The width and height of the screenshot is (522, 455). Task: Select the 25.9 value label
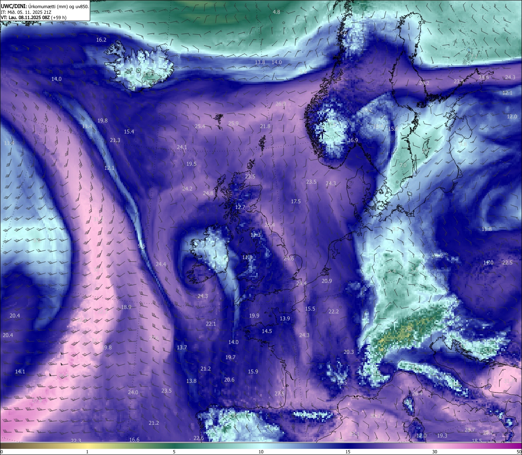click(233, 123)
